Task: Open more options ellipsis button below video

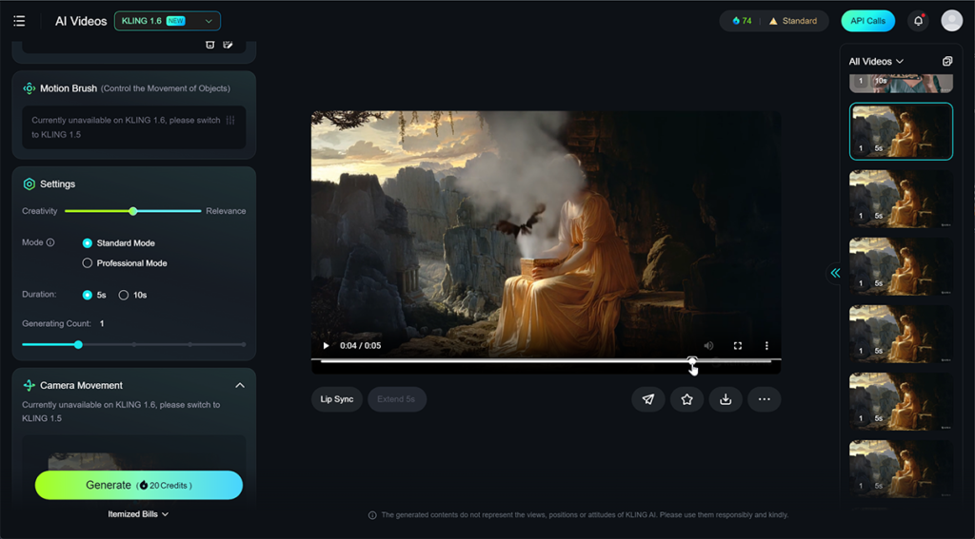Action: 765,399
